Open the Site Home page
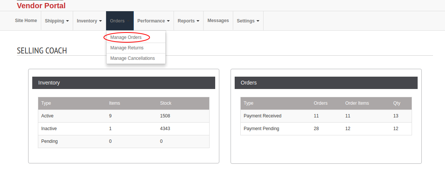The height and width of the screenshot is (169, 445). click(26, 21)
